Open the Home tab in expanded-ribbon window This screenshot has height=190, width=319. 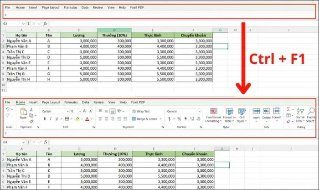(x=21, y=103)
